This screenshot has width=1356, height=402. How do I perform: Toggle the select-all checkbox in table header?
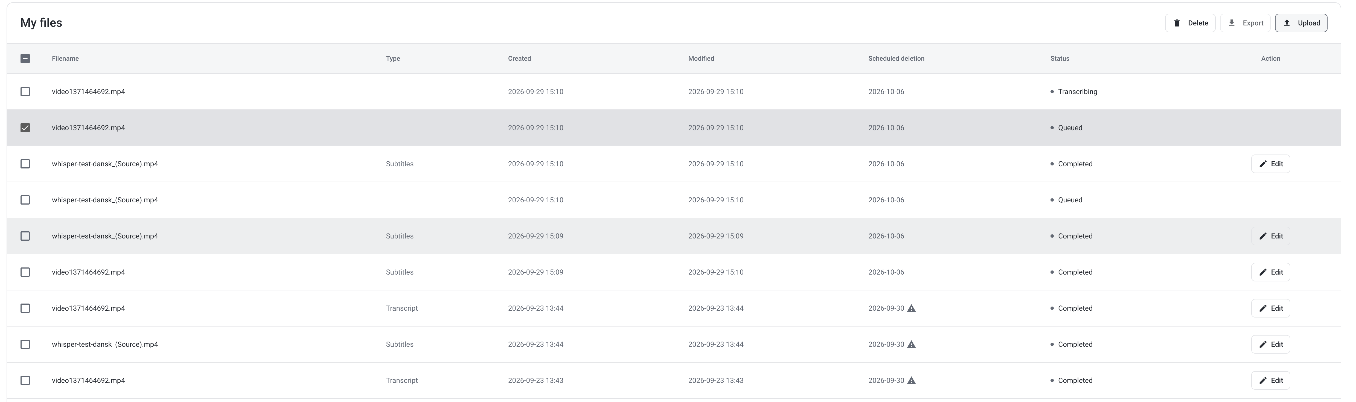(x=25, y=59)
